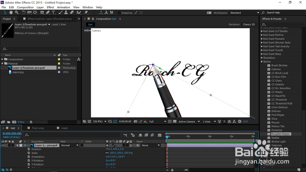Viewport: 306px width, 172px height.
Task: Click the Classic 3D renderer button
Action: click(x=249, y=24)
